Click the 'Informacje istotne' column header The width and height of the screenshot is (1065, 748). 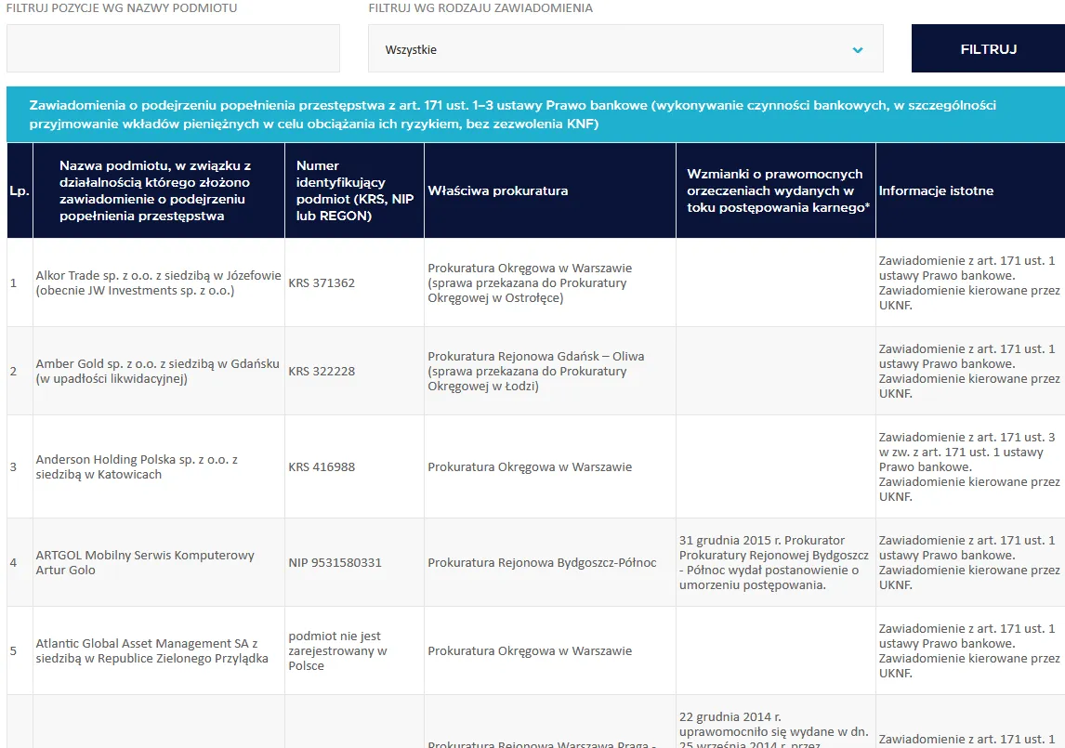click(970, 190)
